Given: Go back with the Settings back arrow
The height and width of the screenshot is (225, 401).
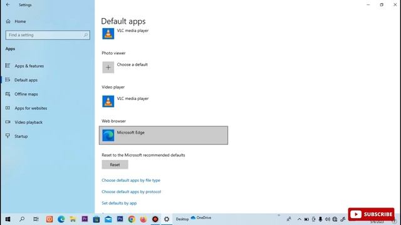Looking at the screenshot, I should (x=8, y=4).
